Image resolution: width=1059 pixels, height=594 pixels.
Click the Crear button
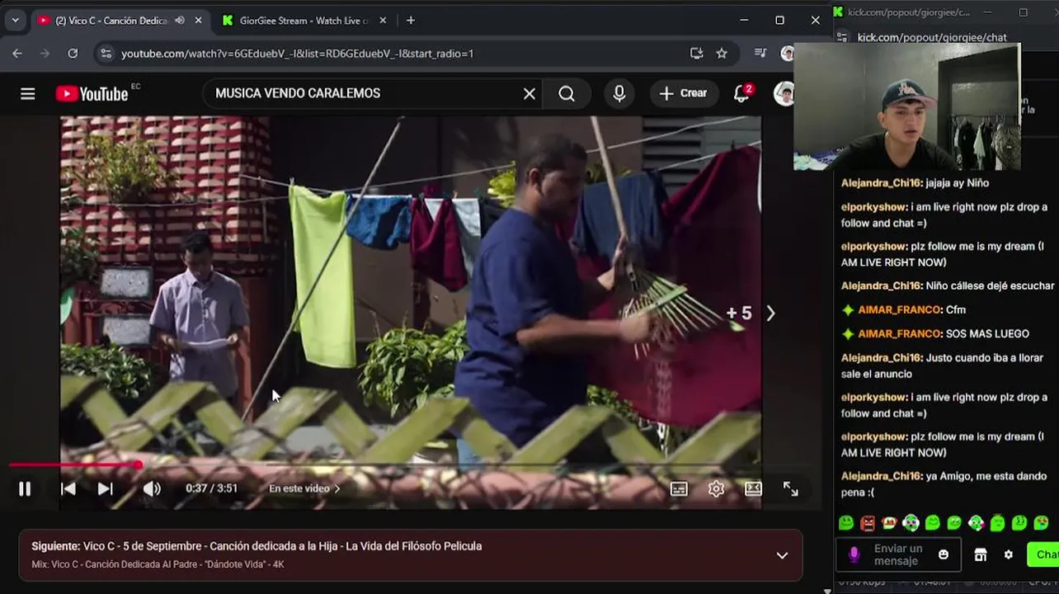683,94
